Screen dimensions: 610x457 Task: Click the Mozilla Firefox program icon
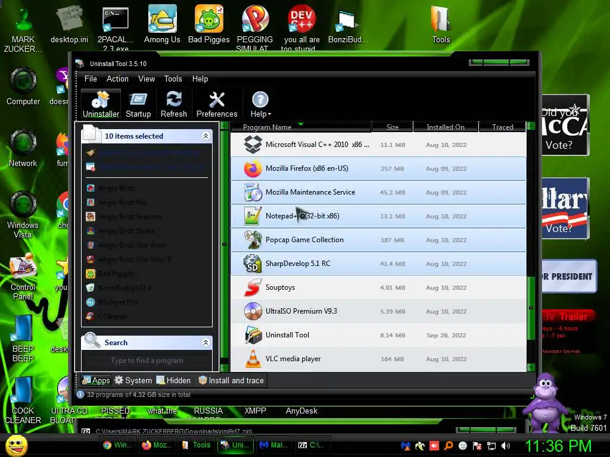[x=253, y=168]
